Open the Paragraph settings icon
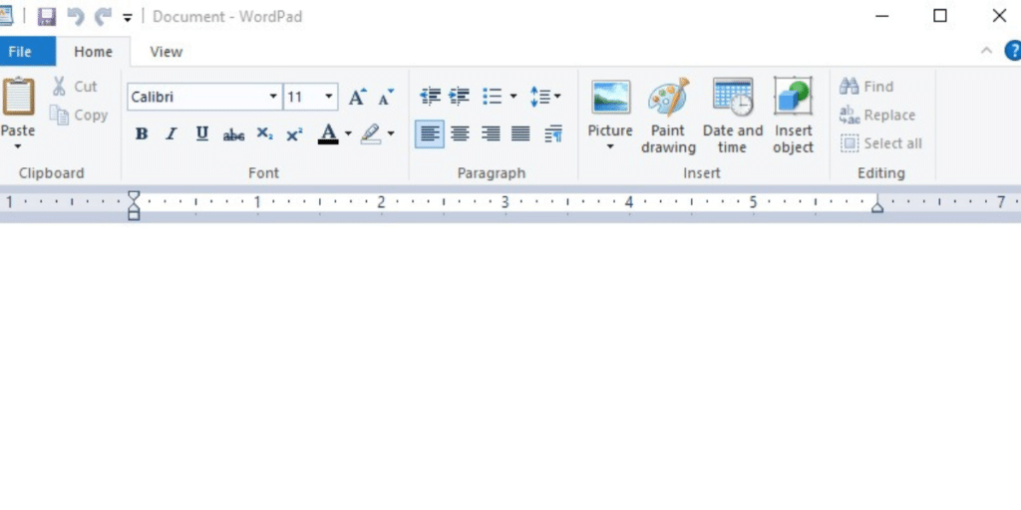The image size is (1021, 510). coord(553,134)
